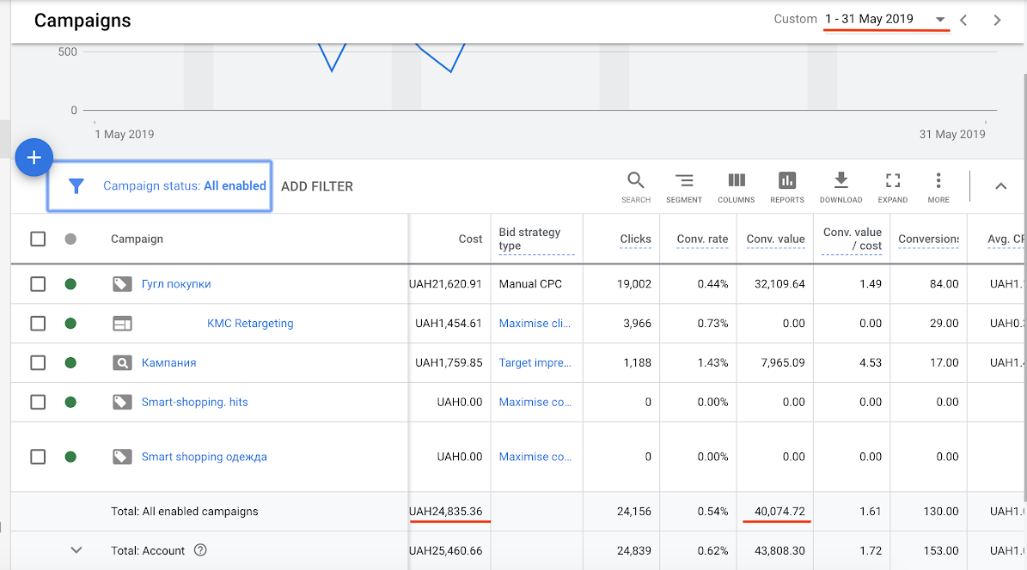Sort by the Clicks column header
This screenshot has height=570, width=1027.
635,240
